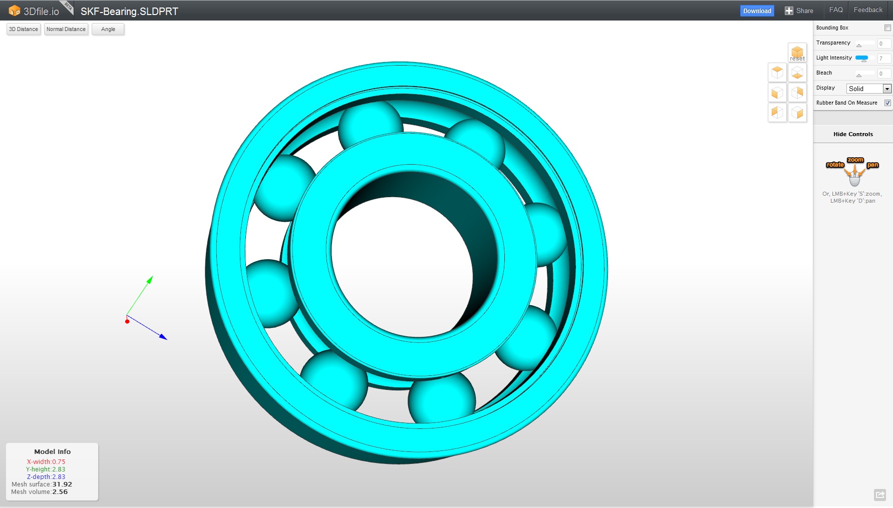Share the model via Share button
Image resolution: width=893 pixels, height=508 pixels.
799,11
